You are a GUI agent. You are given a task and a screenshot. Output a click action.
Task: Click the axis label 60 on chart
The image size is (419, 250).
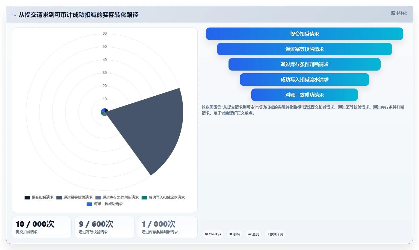coord(105,33)
